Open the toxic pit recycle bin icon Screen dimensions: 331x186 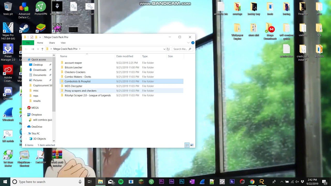click(x=8, y=9)
